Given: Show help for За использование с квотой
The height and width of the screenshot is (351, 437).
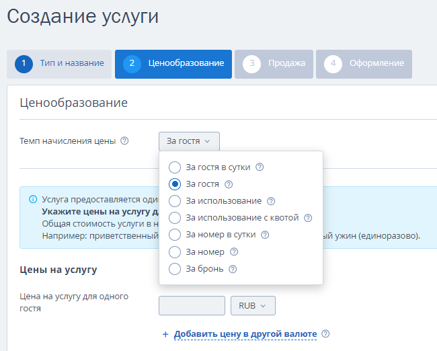Looking at the screenshot, I should point(308,218).
